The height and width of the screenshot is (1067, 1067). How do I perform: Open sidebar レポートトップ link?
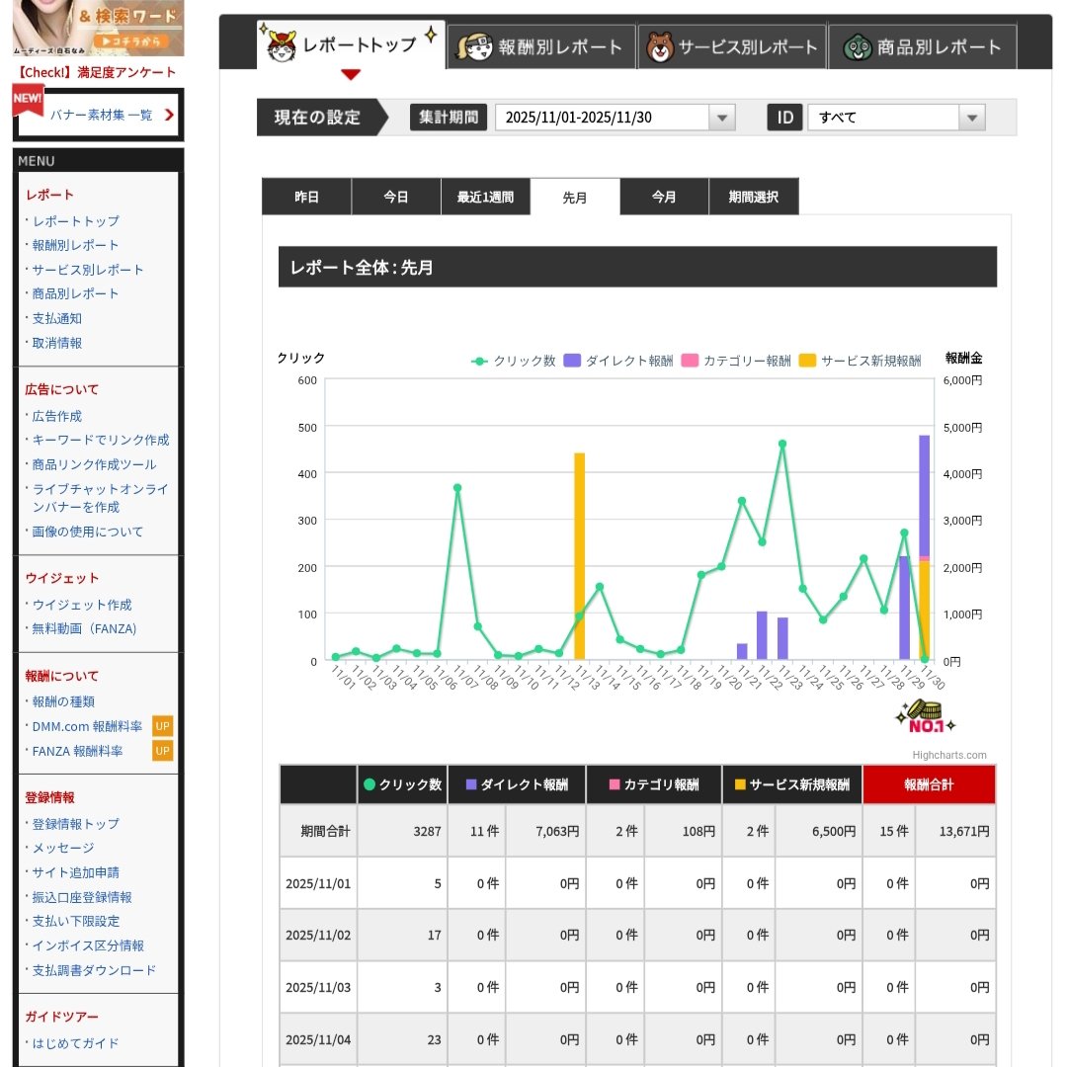click(x=75, y=221)
